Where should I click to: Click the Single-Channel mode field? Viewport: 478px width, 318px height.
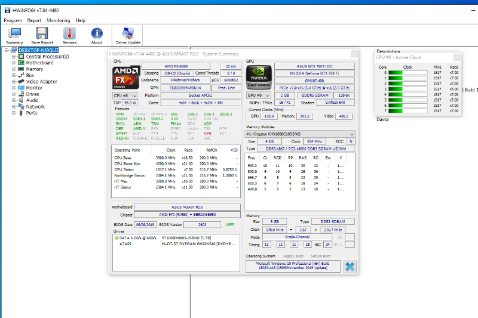click(297, 237)
